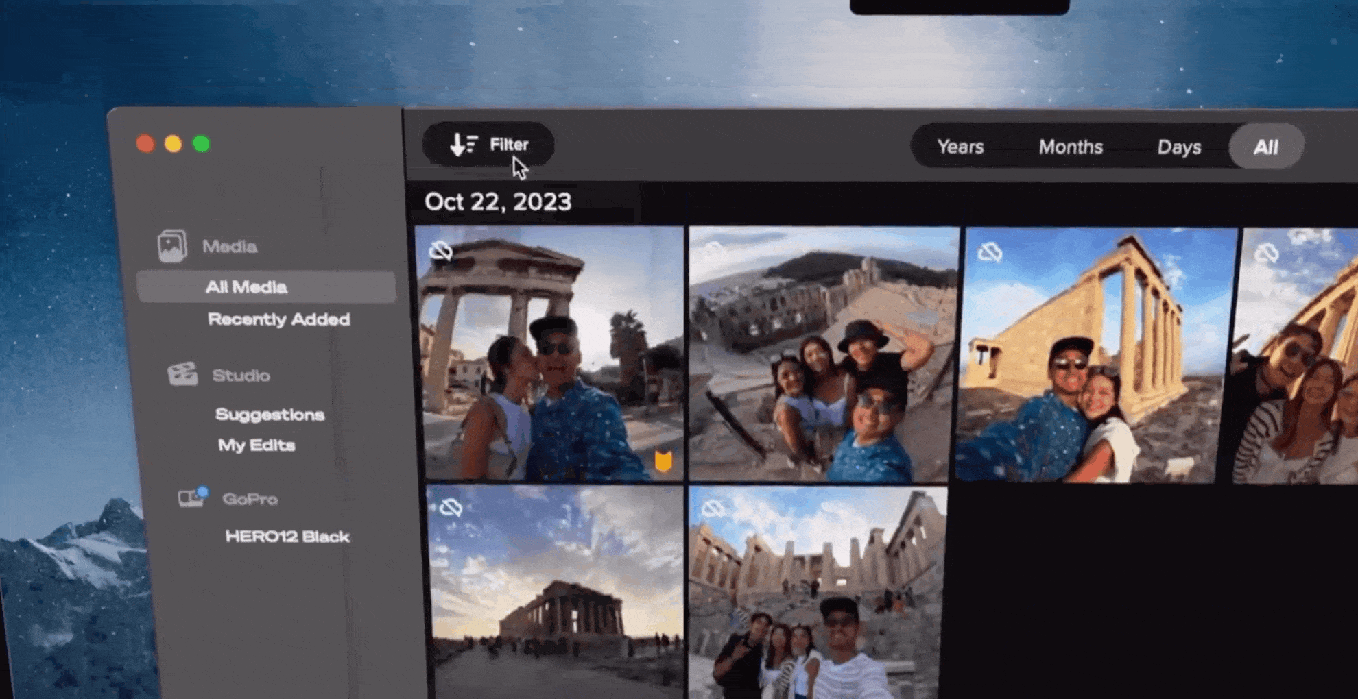
Task: Click cloud-off icon on bottom group selfie
Action: [x=713, y=508]
